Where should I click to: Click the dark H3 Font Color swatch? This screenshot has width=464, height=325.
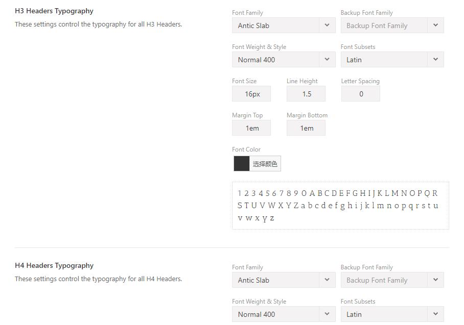[x=242, y=164]
